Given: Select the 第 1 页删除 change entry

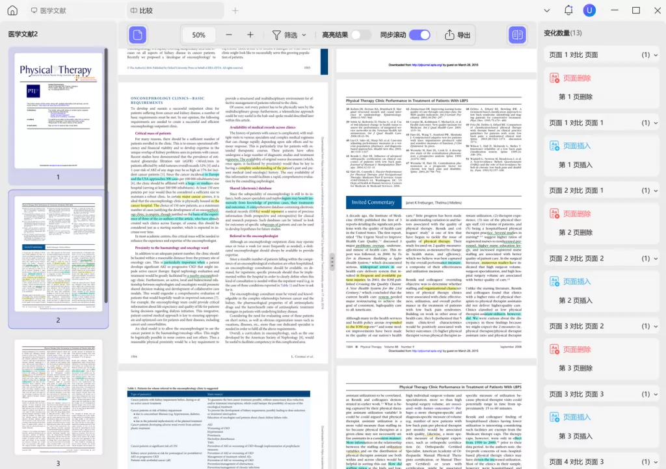Looking at the screenshot, I should pos(576,97).
